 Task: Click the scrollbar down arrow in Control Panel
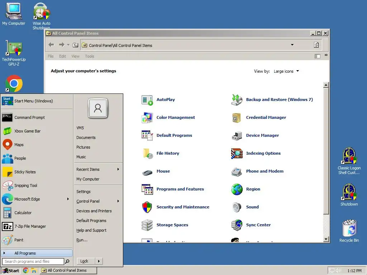pyautogui.click(x=326, y=239)
